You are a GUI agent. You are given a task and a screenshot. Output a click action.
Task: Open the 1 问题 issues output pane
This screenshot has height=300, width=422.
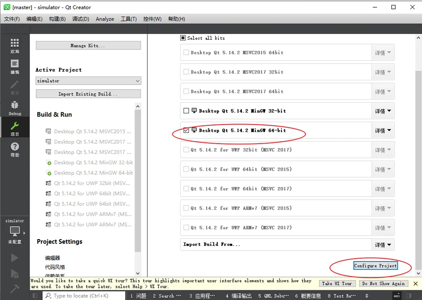(138, 296)
